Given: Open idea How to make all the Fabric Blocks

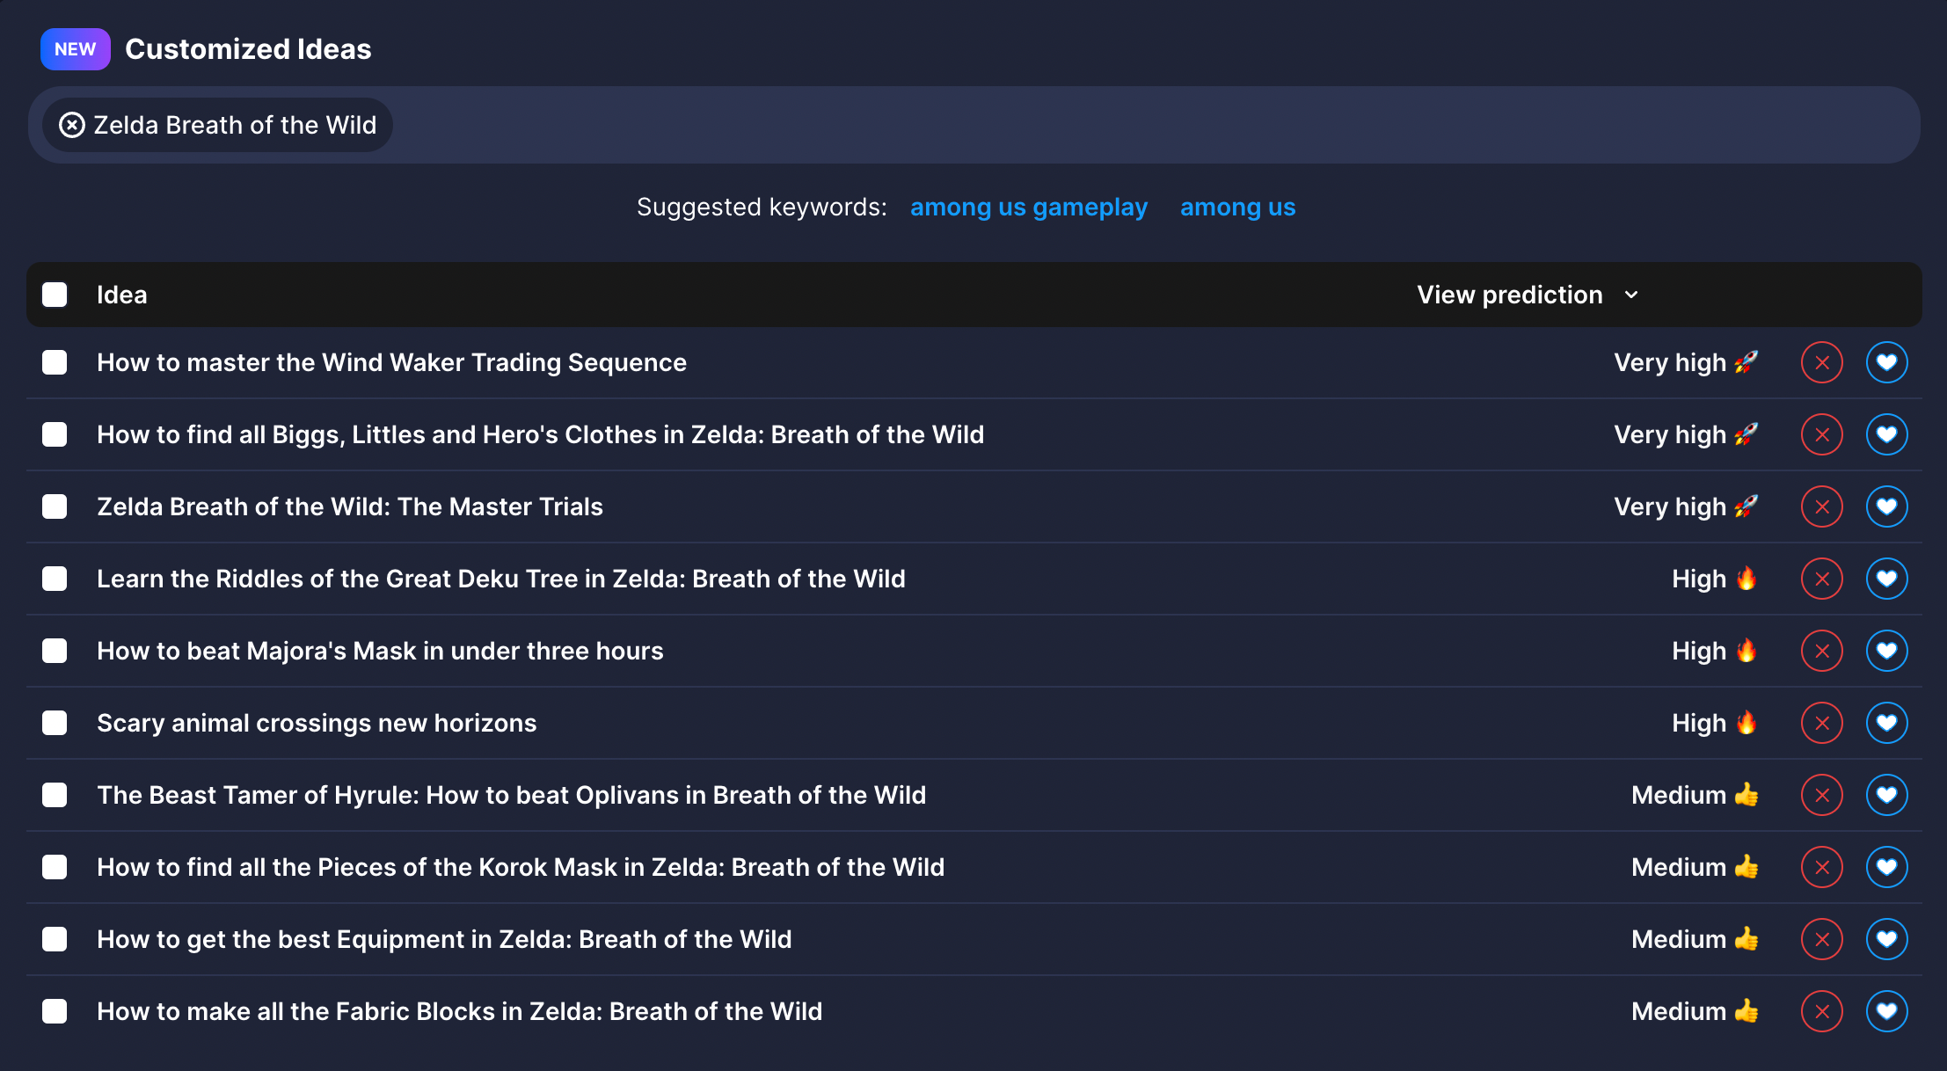Looking at the screenshot, I should 460,1011.
